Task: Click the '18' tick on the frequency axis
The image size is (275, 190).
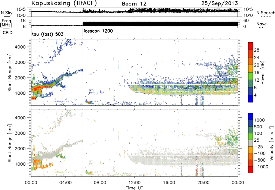Action: [23, 21]
